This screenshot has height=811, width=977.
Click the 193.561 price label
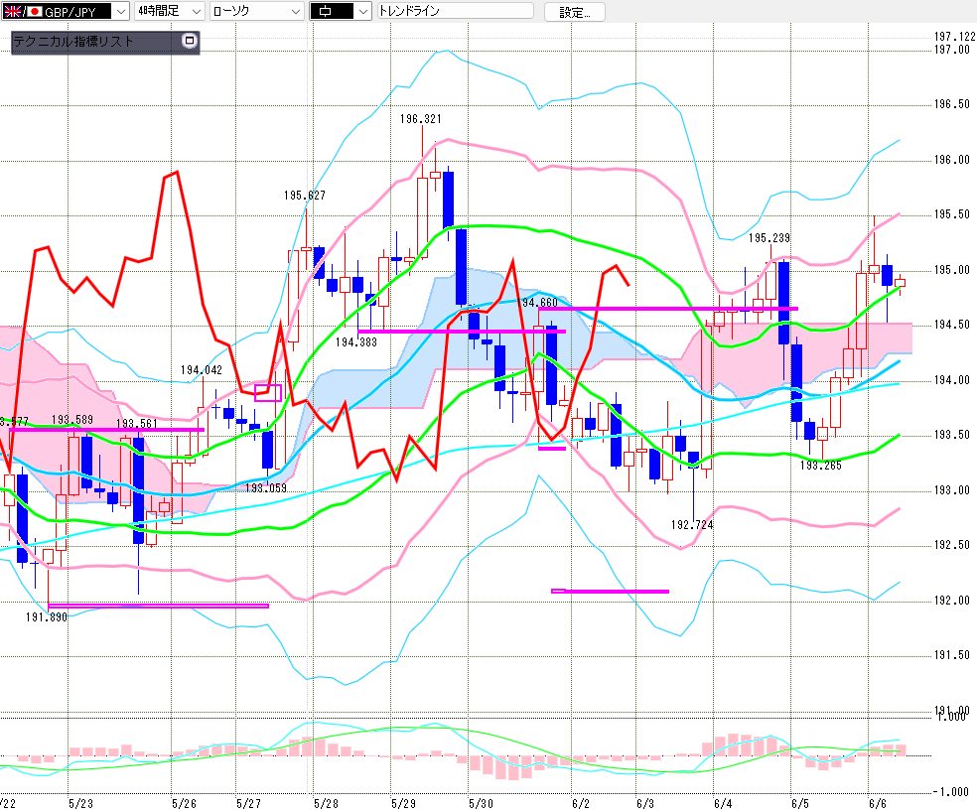click(x=136, y=424)
